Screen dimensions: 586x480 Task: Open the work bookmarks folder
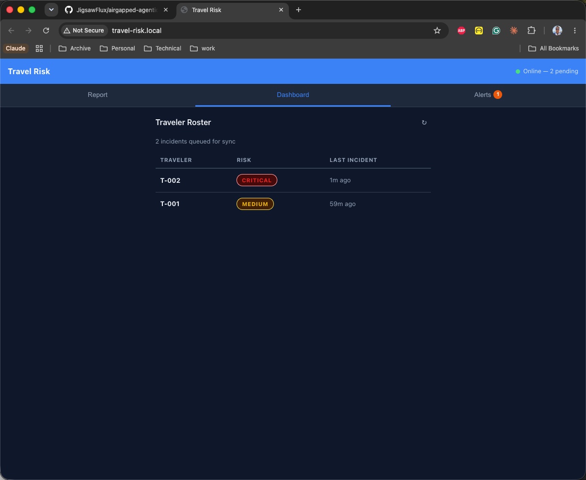point(203,48)
